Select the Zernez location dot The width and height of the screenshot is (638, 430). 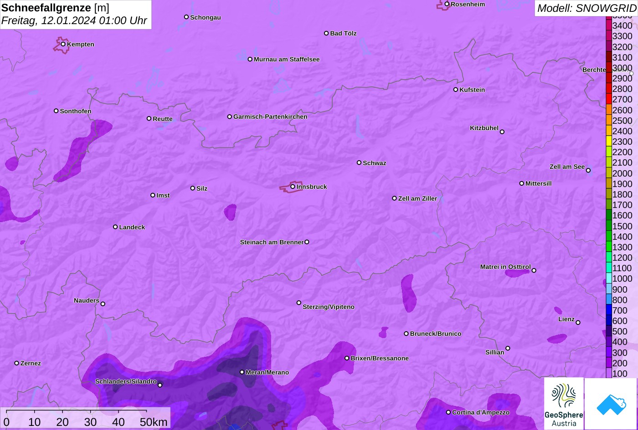pyautogui.click(x=17, y=363)
